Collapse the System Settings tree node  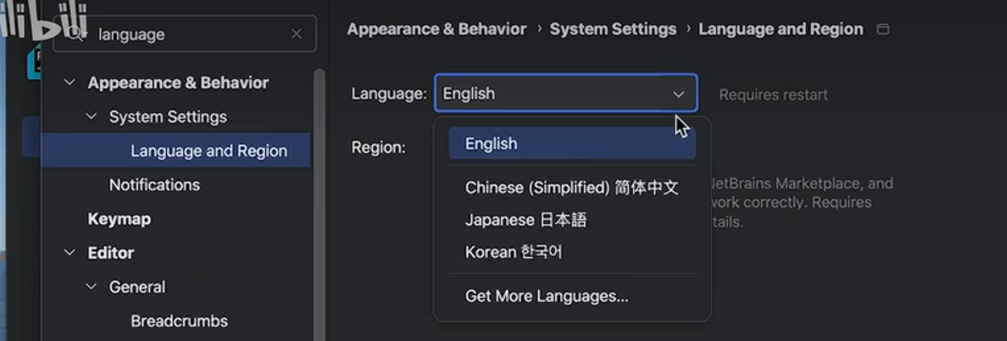coord(91,117)
